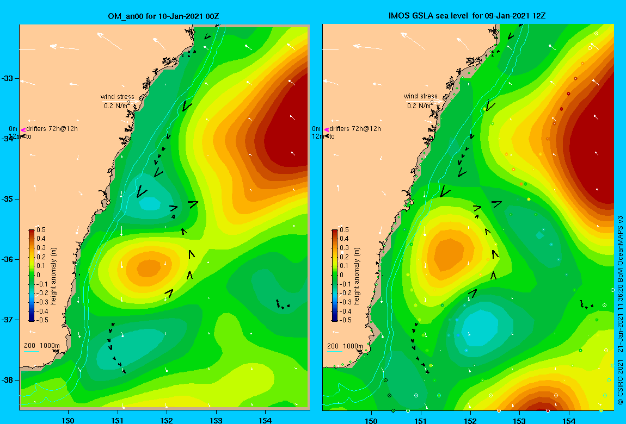626x424 pixels.
Task: Click the 0 tick on left map color bar
Action: click(39, 275)
